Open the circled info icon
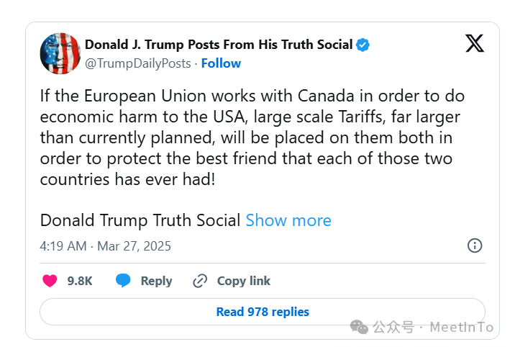Viewport: 510px width, 347px height. (475, 245)
